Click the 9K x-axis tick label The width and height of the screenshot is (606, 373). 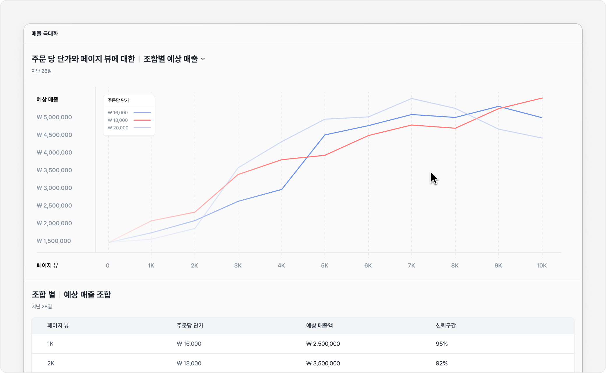pyautogui.click(x=498, y=265)
